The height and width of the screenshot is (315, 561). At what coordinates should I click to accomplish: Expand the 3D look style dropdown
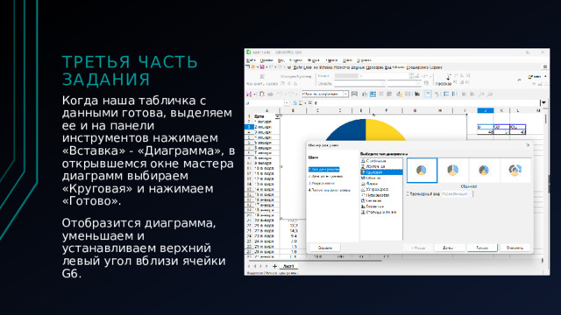pyautogui.click(x=457, y=194)
